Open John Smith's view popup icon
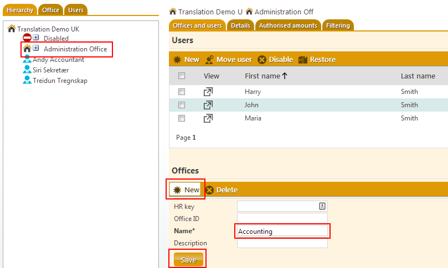 click(x=208, y=105)
